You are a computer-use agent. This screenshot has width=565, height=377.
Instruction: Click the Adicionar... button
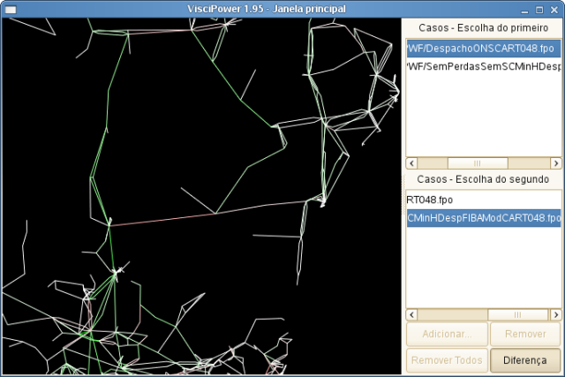tap(448, 334)
